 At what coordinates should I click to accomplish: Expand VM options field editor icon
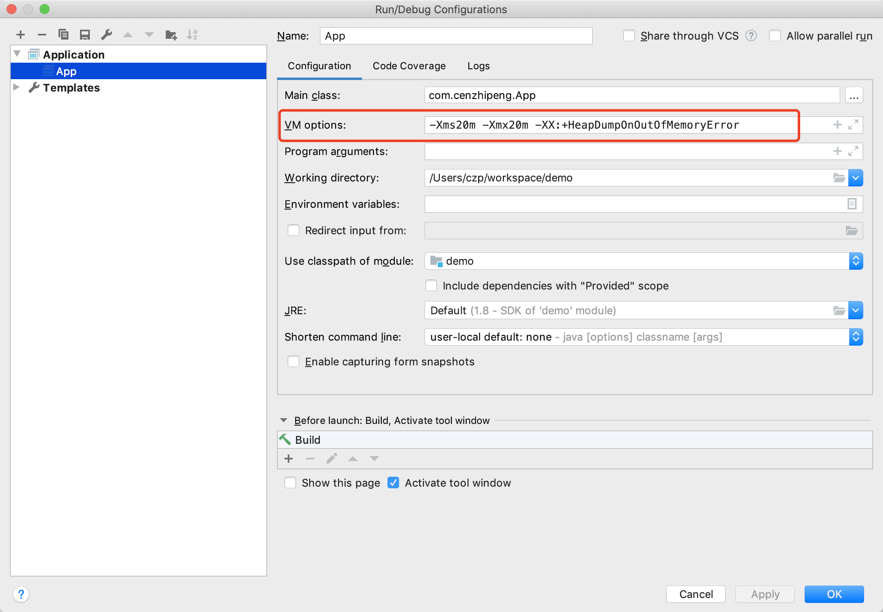click(x=853, y=125)
